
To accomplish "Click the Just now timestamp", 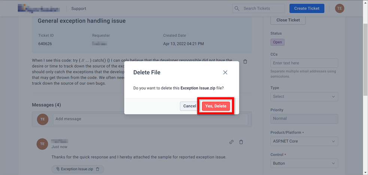I will click(x=60, y=147).
